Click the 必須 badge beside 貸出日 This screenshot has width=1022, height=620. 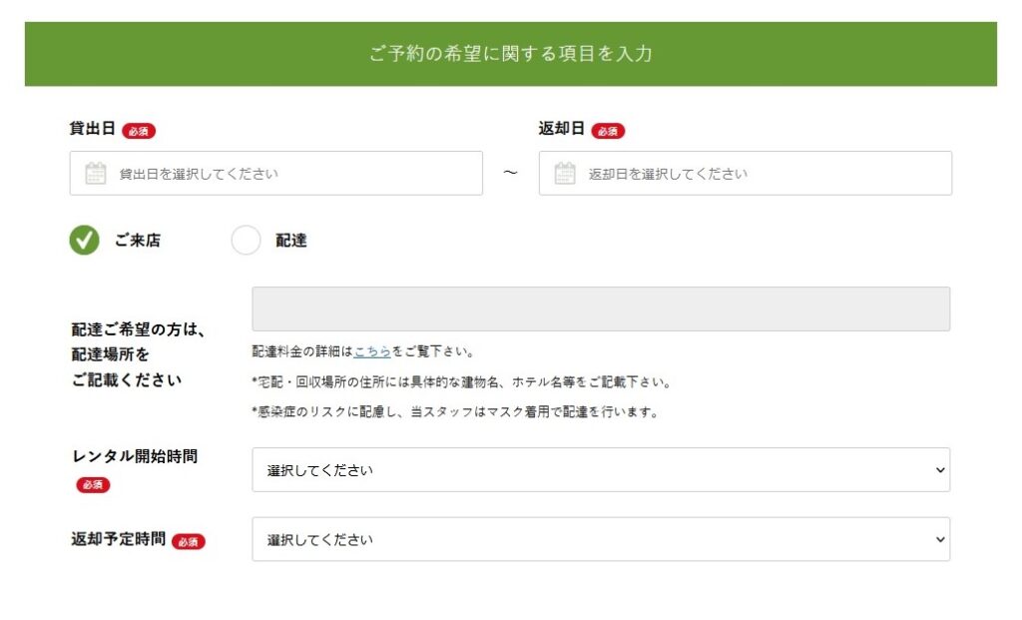coord(139,131)
